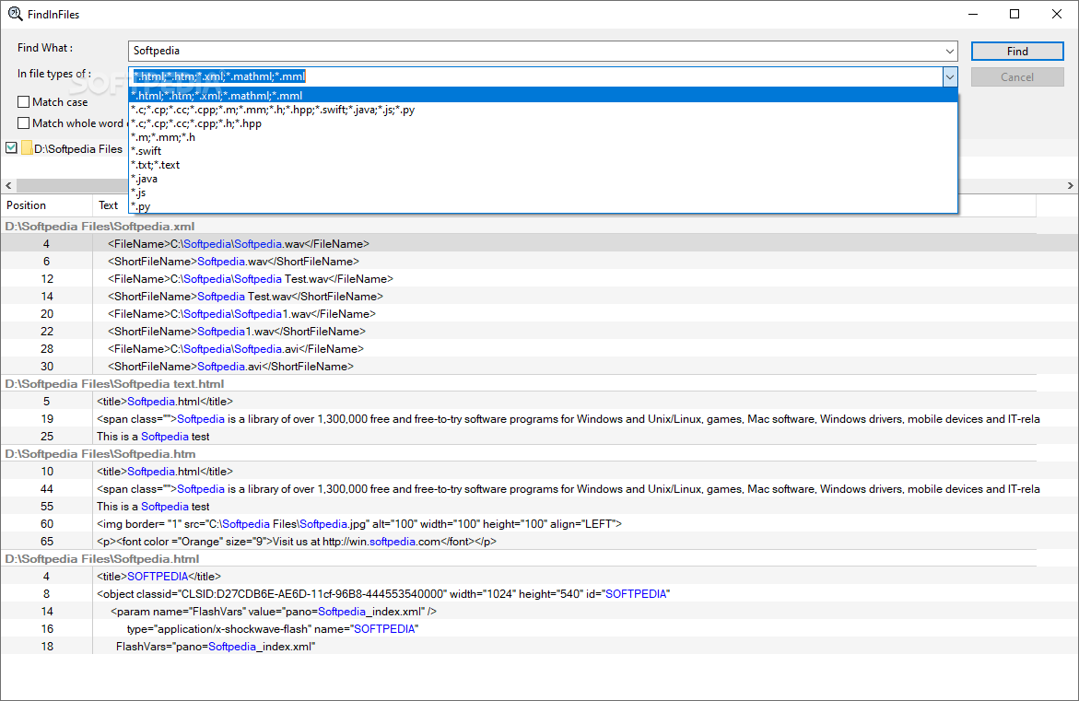The image size is (1079, 701).
Task: Select row 44 span class result line
Action: click(540, 489)
